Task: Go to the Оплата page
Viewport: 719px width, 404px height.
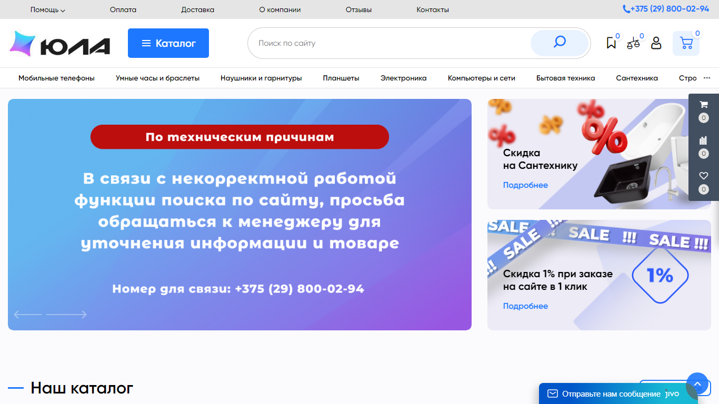Action: 123,9
